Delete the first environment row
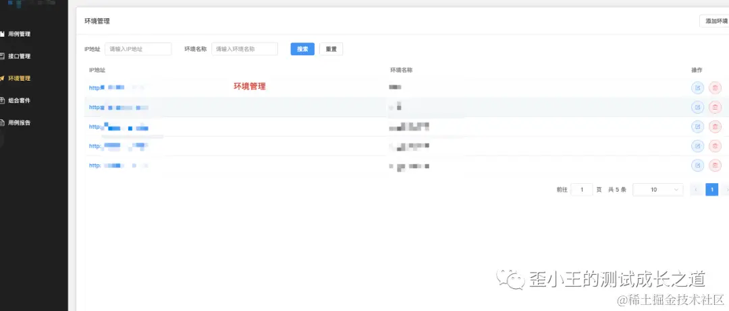The image size is (729, 311). [715, 88]
